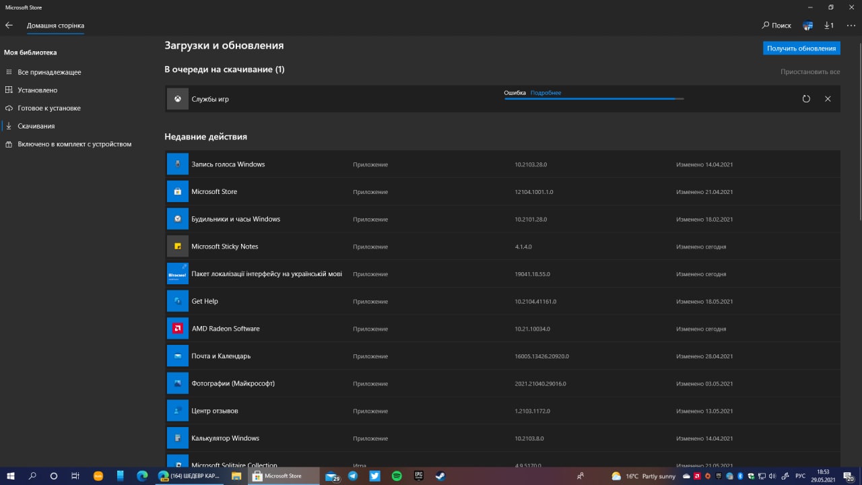Click Будильники и часы Windows icon
This screenshot has width=862, height=485.
tap(177, 219)
